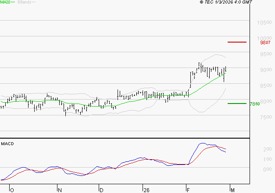Screen dimensions: 275x193
Task: Click the F month marker on time axis
Action: coord(188,190)
